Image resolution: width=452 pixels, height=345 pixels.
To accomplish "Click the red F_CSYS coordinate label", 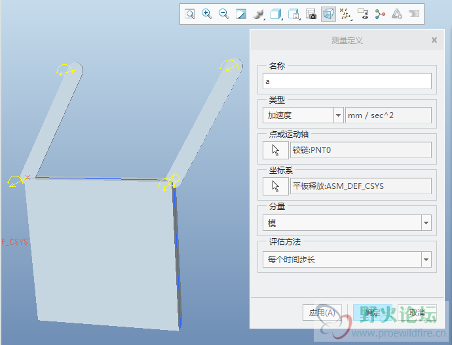I will [14, 241].
